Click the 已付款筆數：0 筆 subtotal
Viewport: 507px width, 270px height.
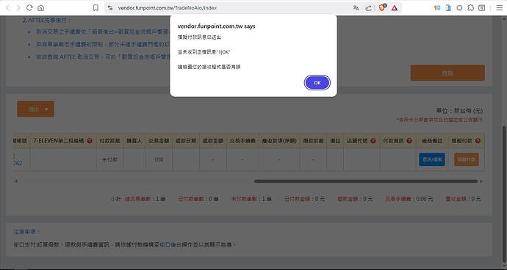tap(198, 199)
